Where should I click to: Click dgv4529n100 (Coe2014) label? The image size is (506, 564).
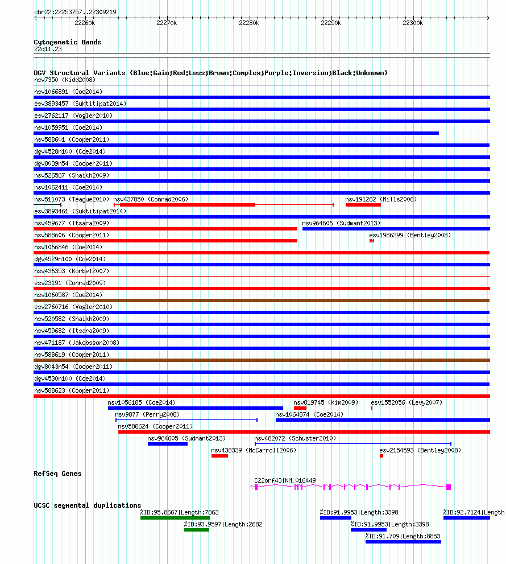coord(70,259)
